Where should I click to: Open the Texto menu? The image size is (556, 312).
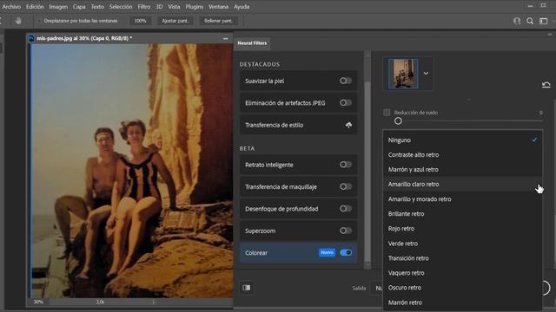(97, 7)
